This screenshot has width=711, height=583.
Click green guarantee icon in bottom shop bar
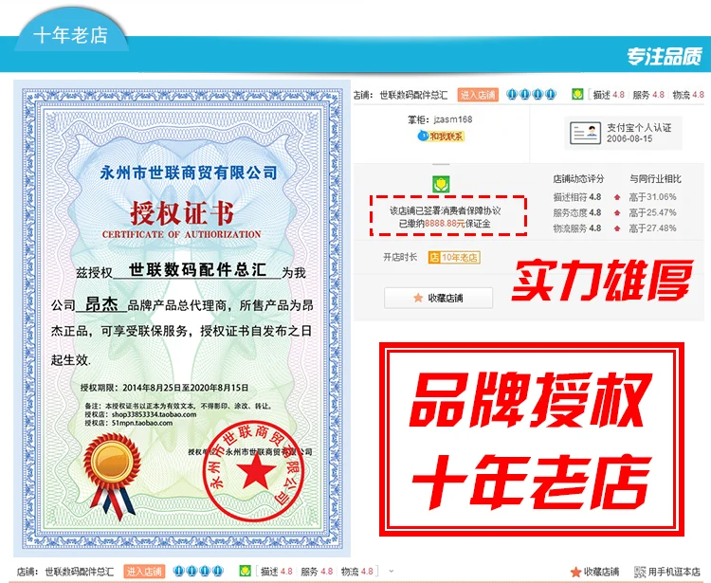246,571
